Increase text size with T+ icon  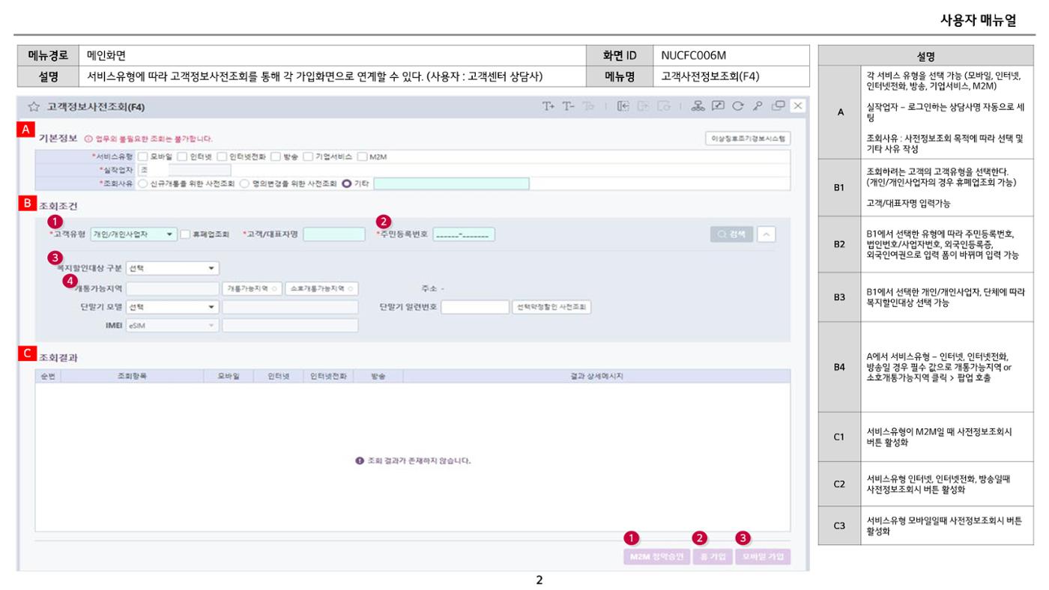[548, 106]
